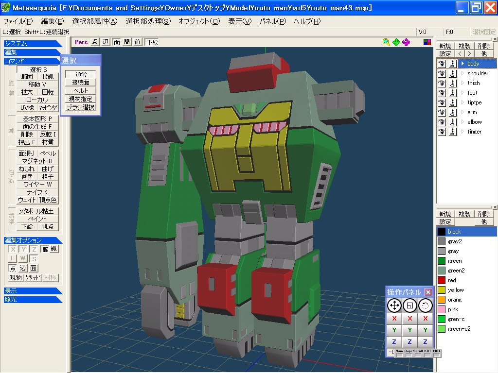The height and width of the screenshot is (373, 498).
Task: Click the 移動 V command button
Action: [x=38, y=85]
